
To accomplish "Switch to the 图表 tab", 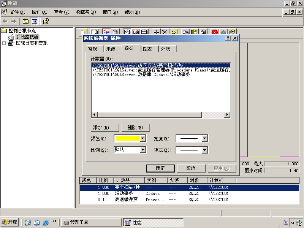I will point(149,49).
